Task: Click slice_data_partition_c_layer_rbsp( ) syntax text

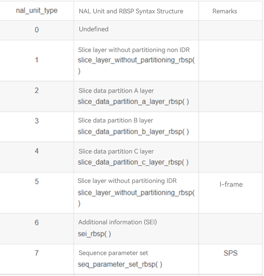Action: (133, 162)
